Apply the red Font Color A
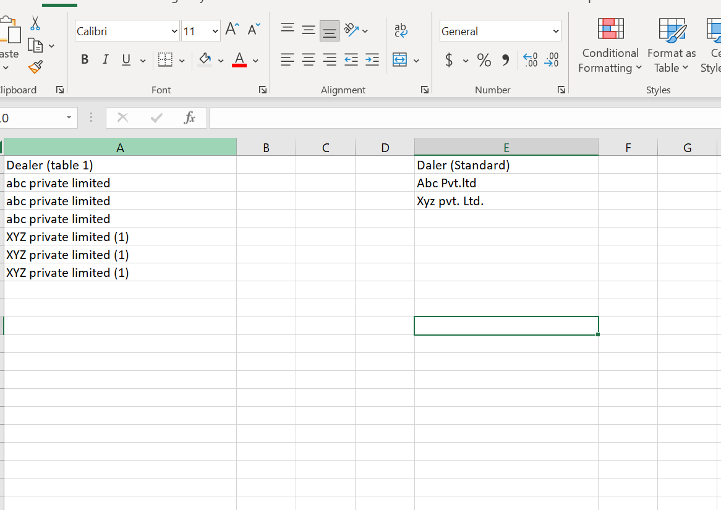Screen dimensions: 721x510 239,59
